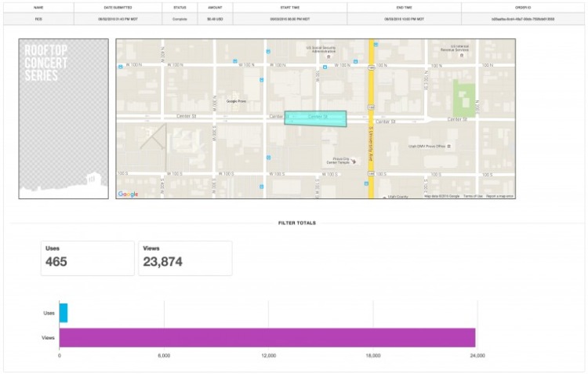This screenshot has height=374, width=588.
Task: Click the Report a map error link
Action: pos(499,196)
